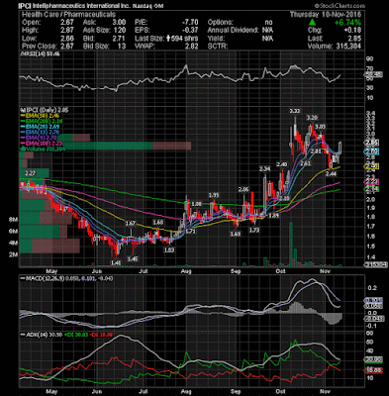This screenshot has height=396, width=389.
Task: Click the P/E value -7.70
Action: coord(190,23)
